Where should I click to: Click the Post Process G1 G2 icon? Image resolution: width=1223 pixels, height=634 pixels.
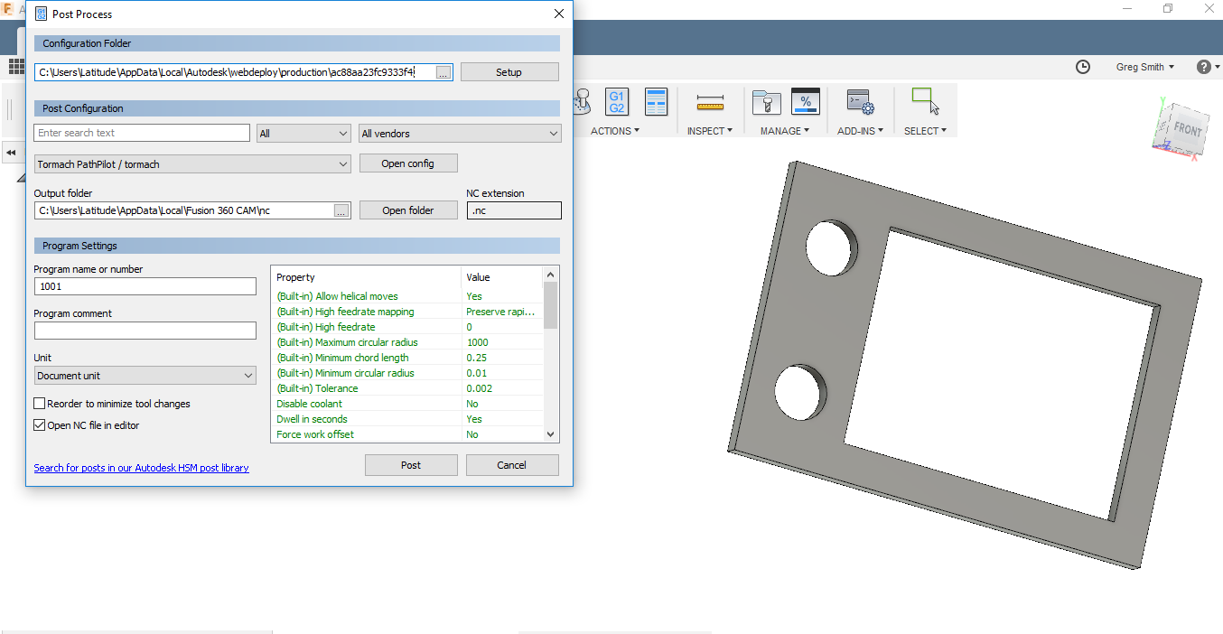pos(617,102)
